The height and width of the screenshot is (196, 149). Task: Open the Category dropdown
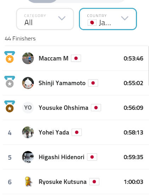point(45,19)
